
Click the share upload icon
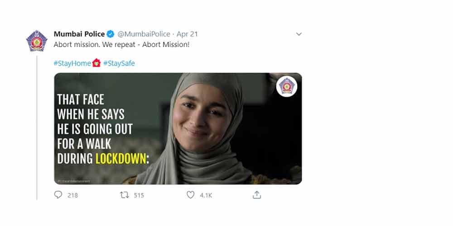257,195
